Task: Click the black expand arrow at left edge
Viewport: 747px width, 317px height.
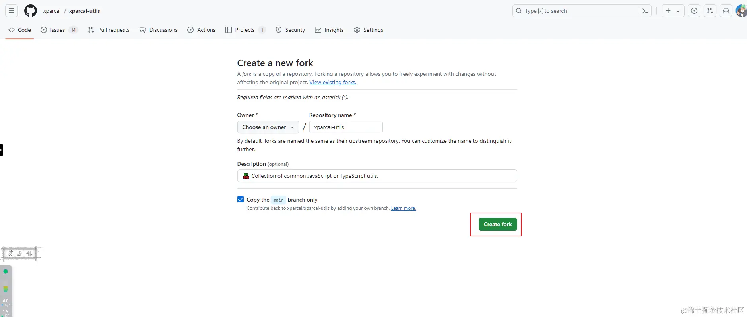Action: [x=1, y=150]
